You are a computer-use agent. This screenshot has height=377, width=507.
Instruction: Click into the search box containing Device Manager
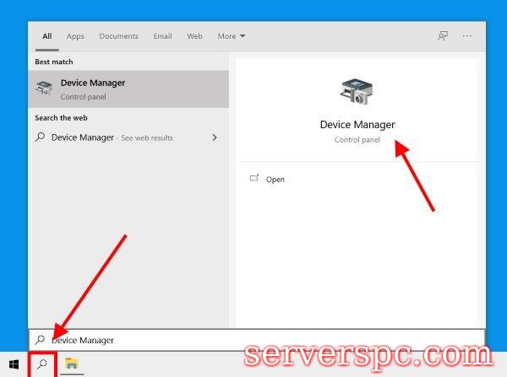253,340
